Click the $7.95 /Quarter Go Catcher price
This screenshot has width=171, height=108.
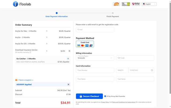[63, 62]
